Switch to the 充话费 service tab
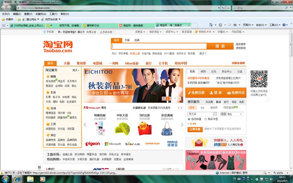The width and height of the screenshot is (293, 183). tap(209, 102)
